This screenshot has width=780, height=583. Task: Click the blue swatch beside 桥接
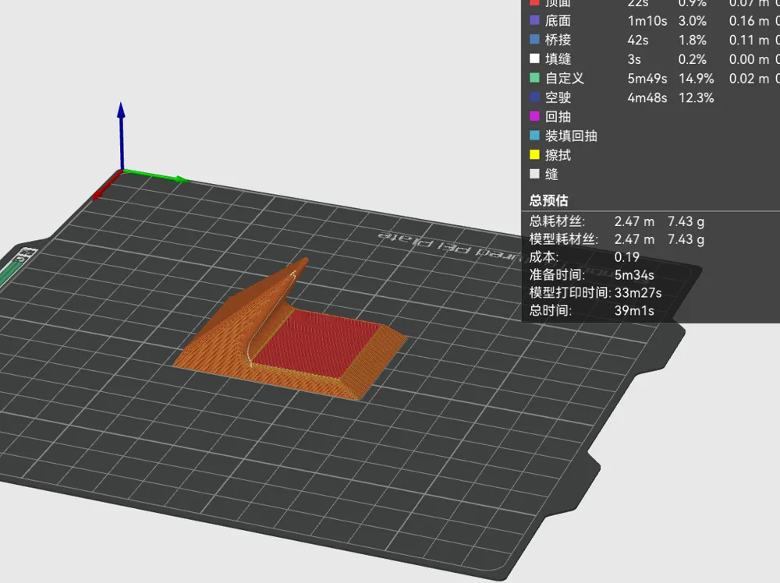[534, 39]
